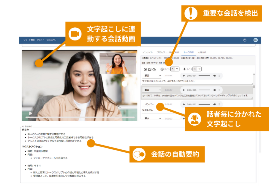The width and height of the screenshot is (280, 191).
Task: Open more options for the 0:02:17 audio clip
Action: coord(219,90)
